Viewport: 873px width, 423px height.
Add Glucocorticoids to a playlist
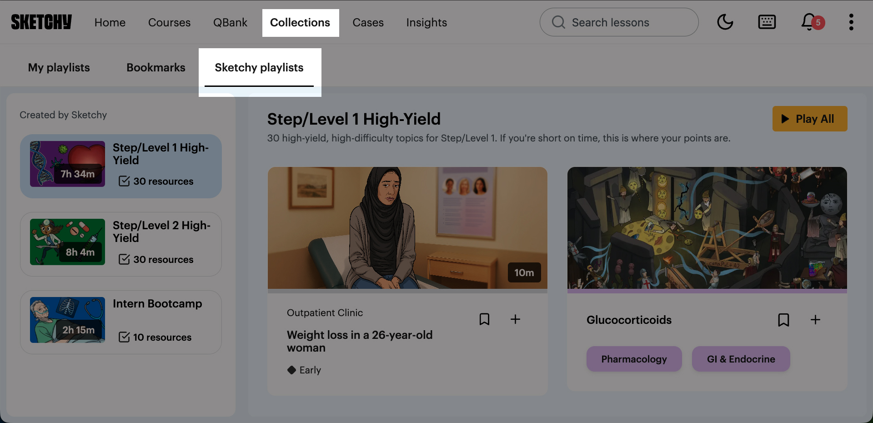click(x=815, y=320)
